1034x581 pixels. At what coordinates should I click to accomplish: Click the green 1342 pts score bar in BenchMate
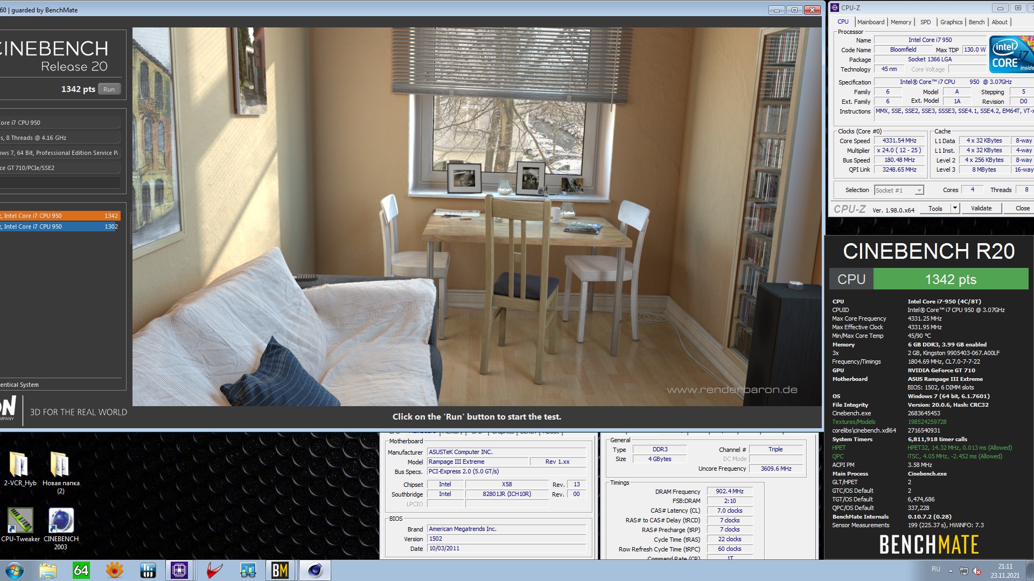(x=951, y=279)
